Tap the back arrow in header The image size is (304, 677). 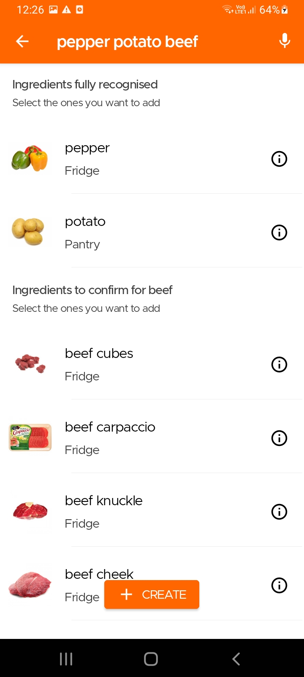point(22,41)
